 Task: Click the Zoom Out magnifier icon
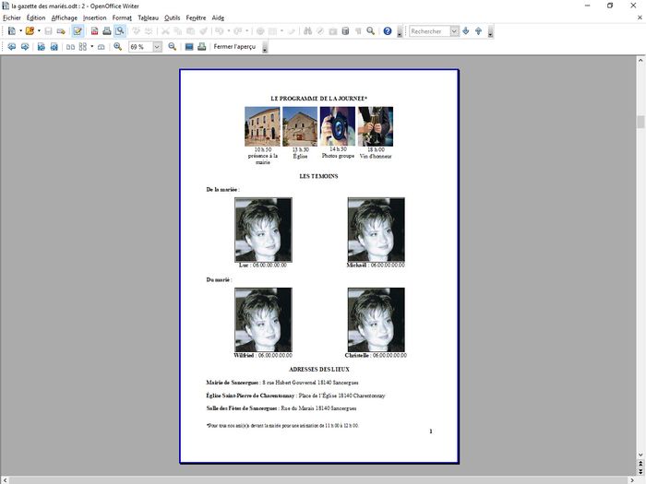173,47
